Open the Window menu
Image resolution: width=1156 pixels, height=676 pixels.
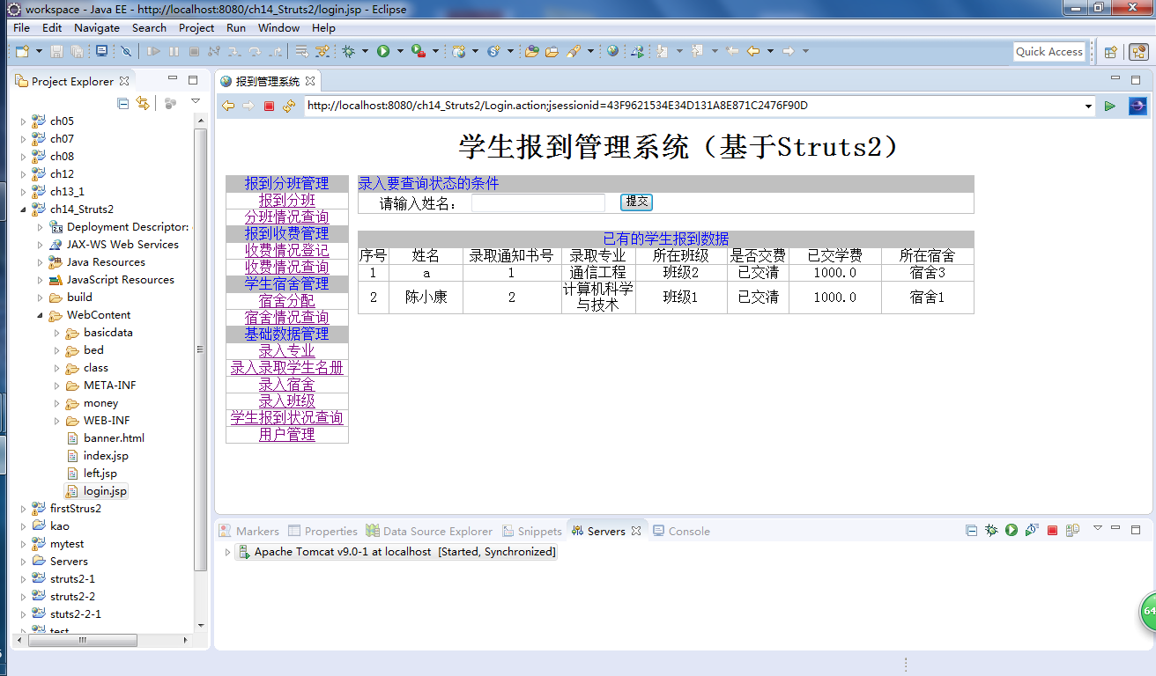[x=278, y=27]
